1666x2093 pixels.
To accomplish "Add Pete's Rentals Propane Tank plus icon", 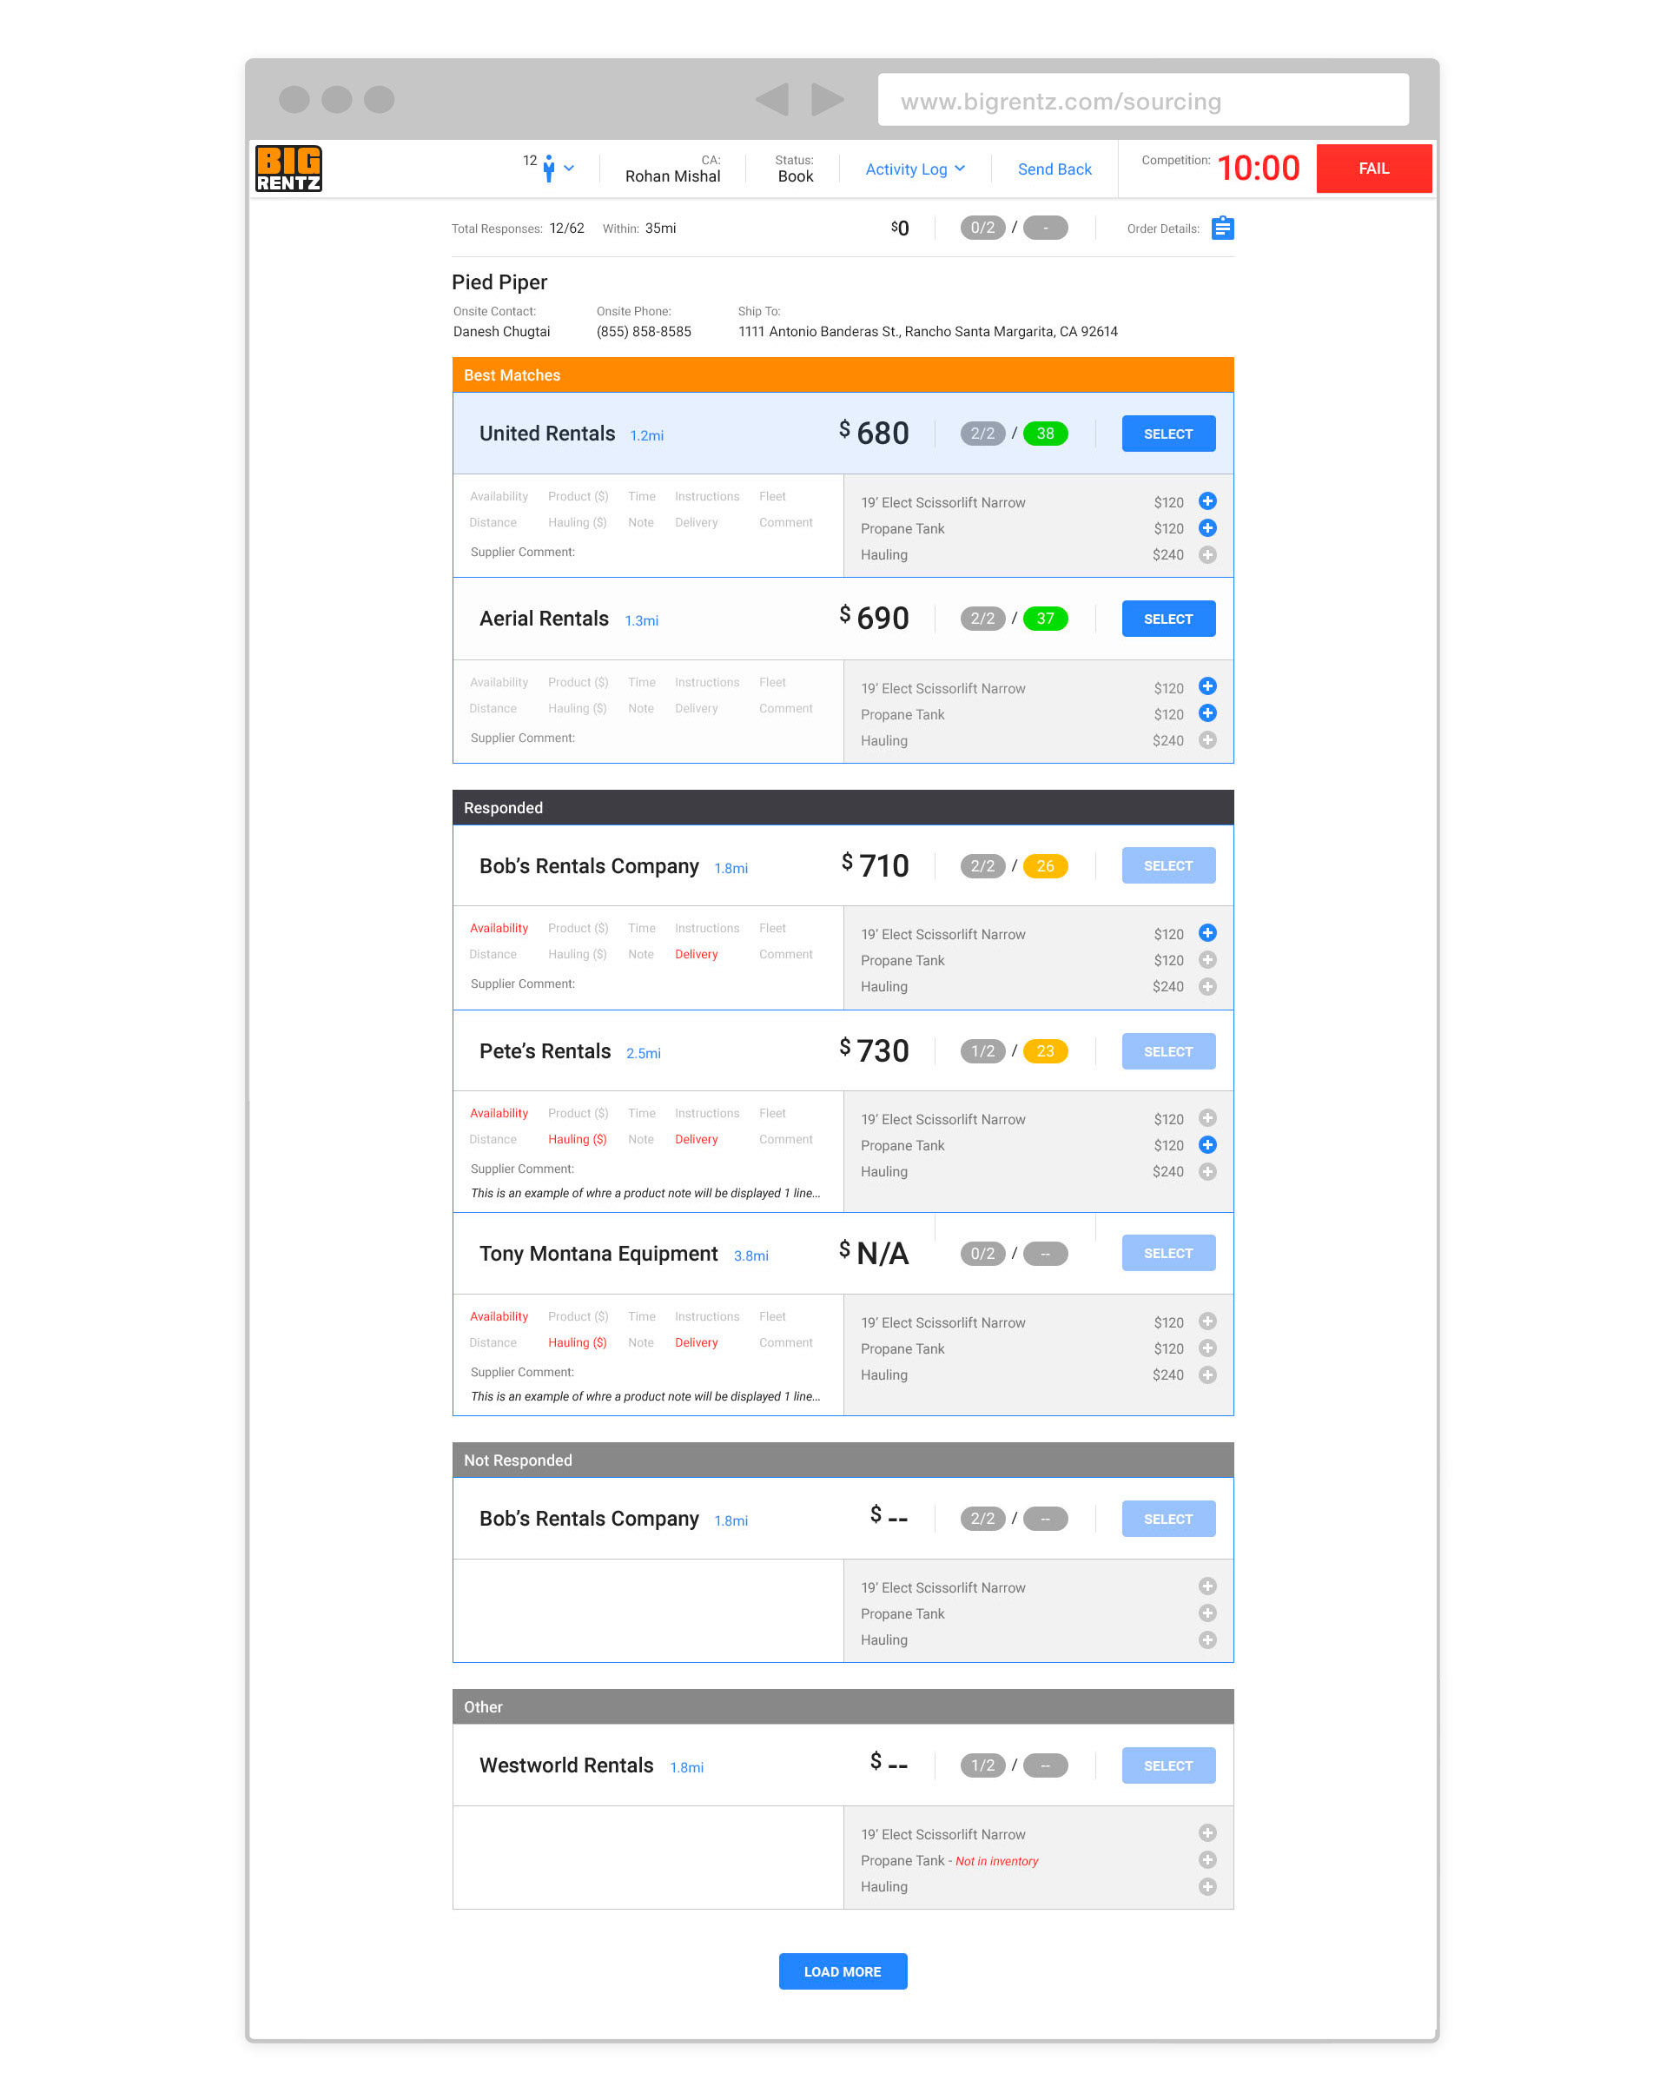I will click(1207, 1145).
